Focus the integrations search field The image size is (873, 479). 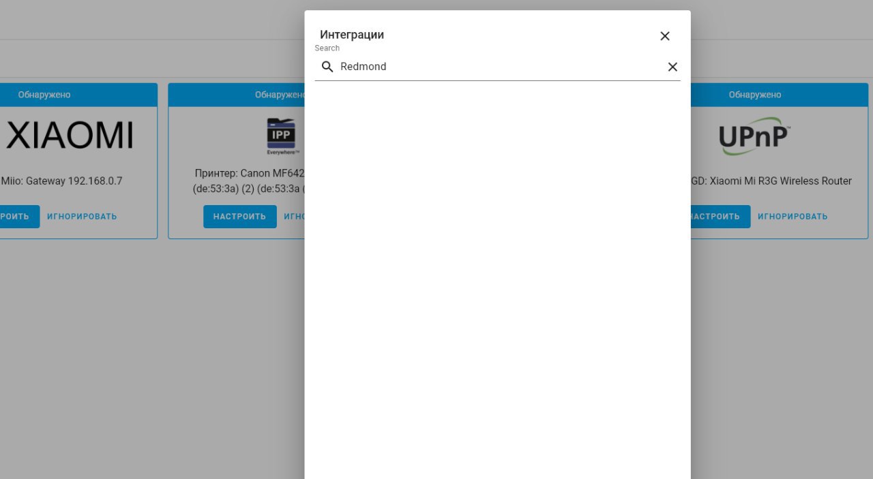[498, 67]
